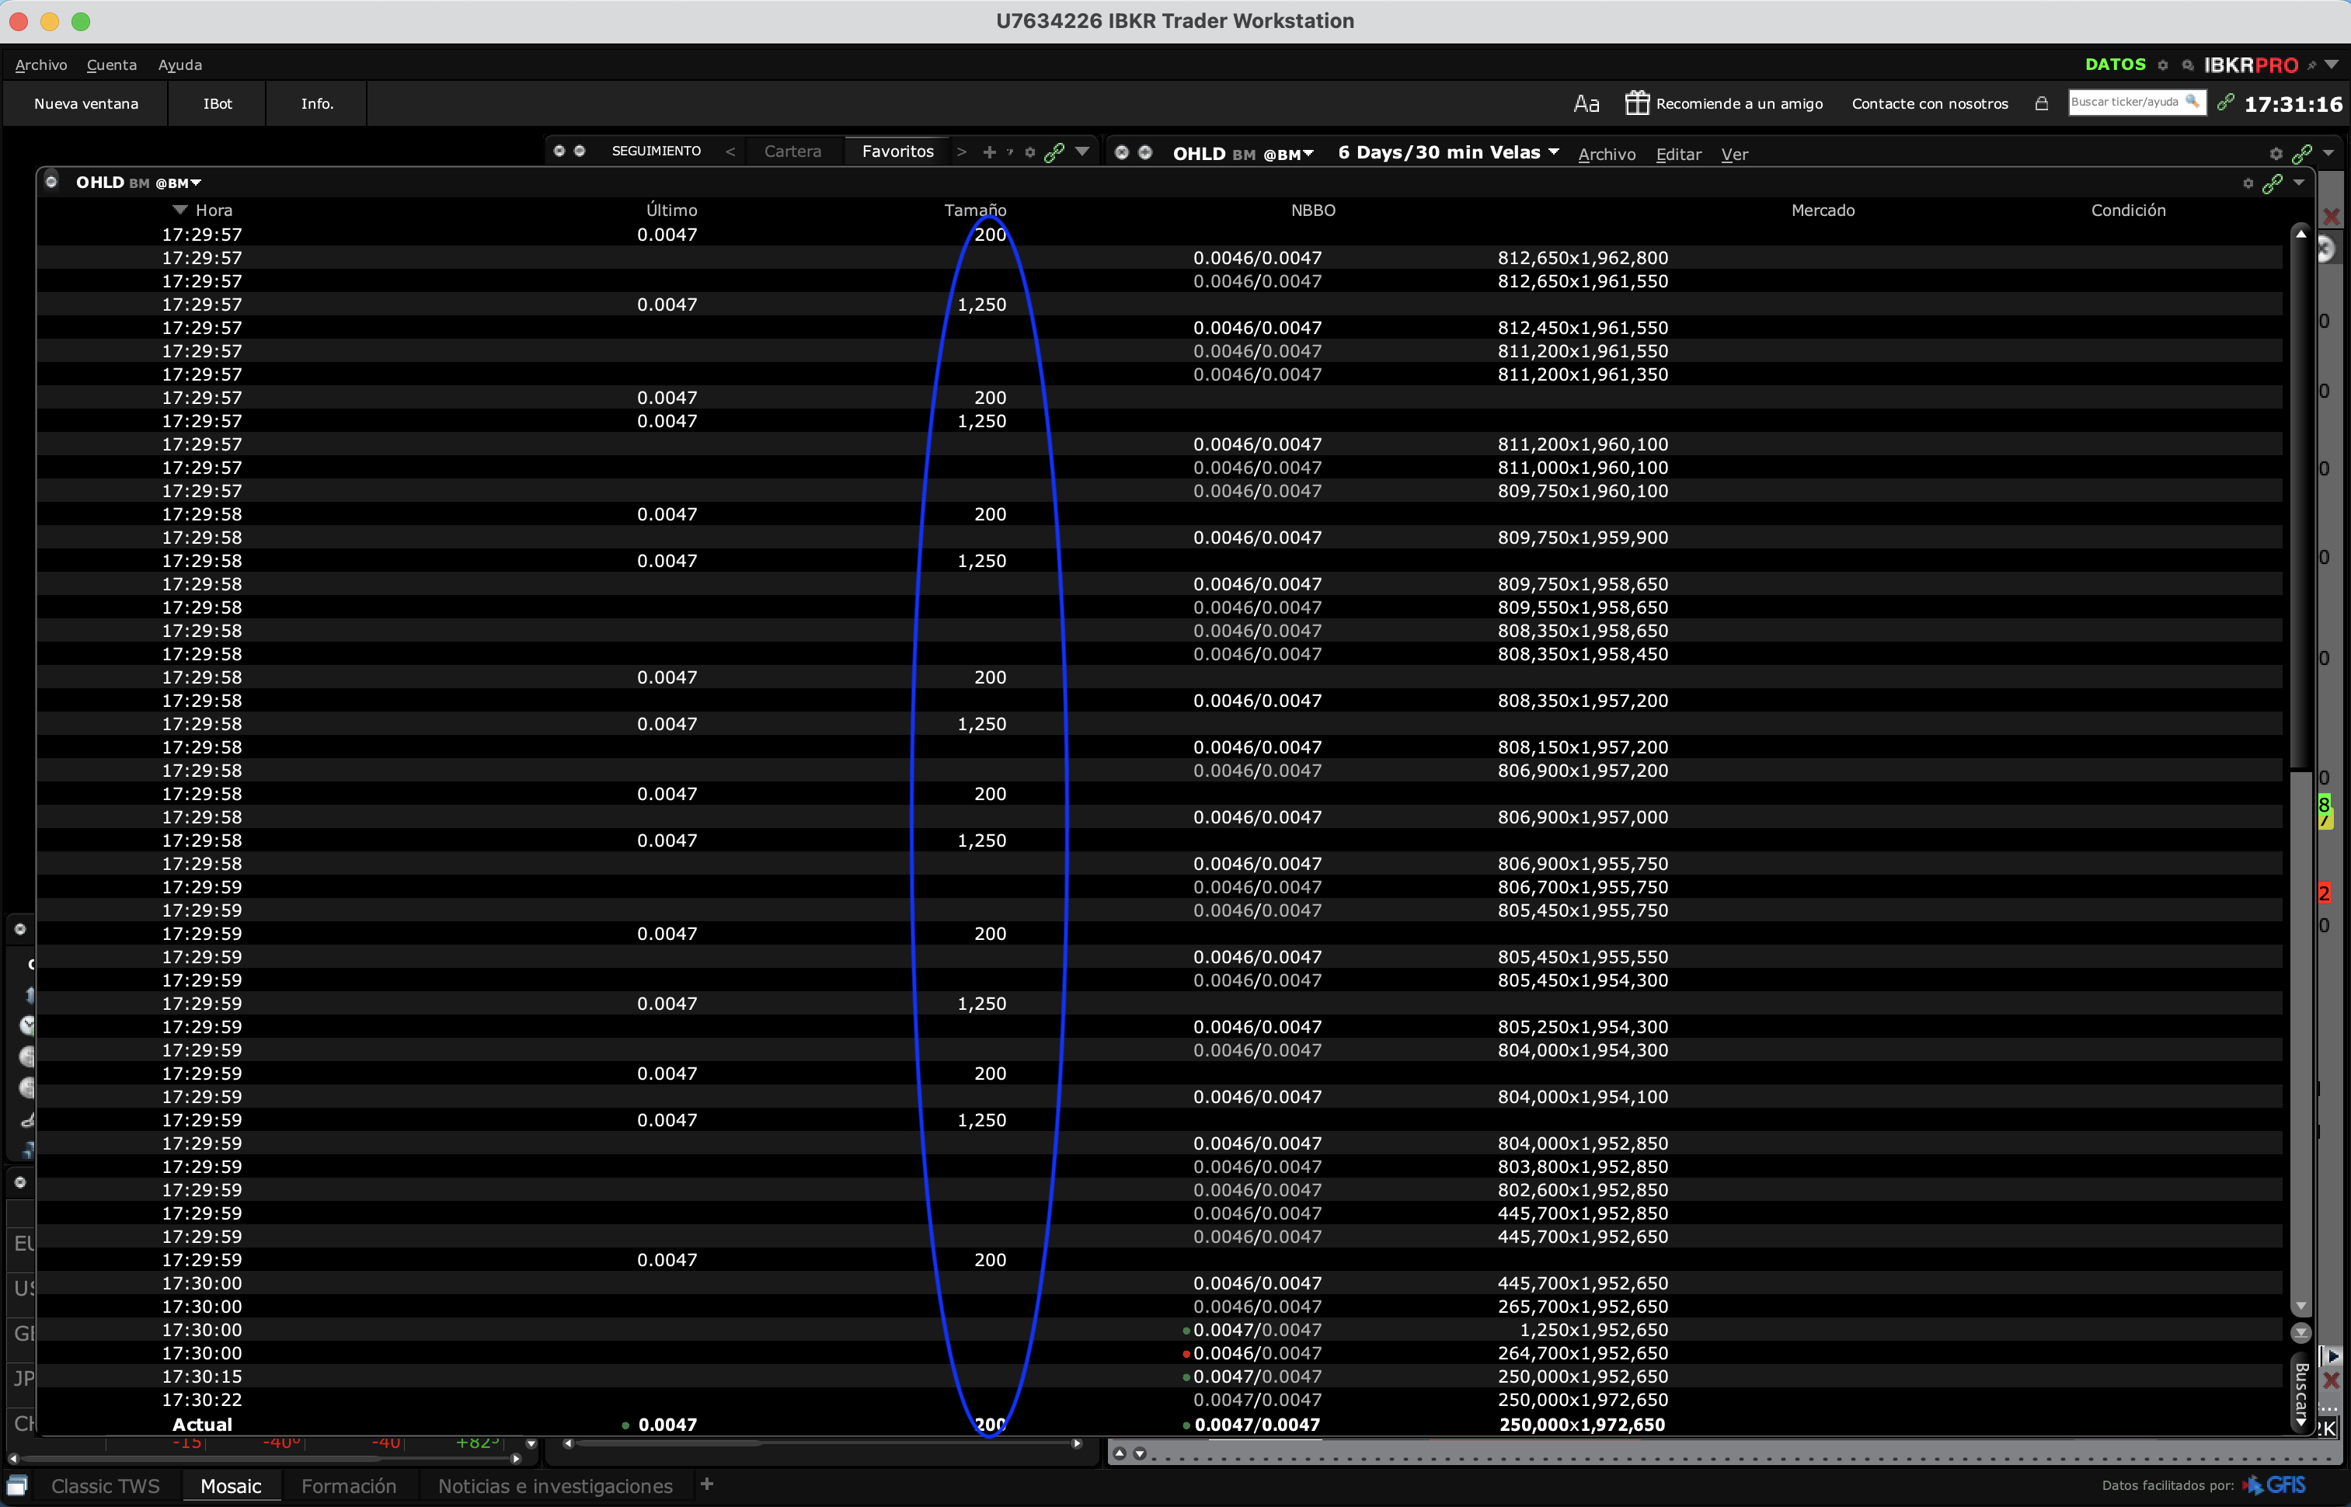Click the round button of the Time & Sales window
The width and height of the screenshot is (2351, 1507).
tap(52, 181)
